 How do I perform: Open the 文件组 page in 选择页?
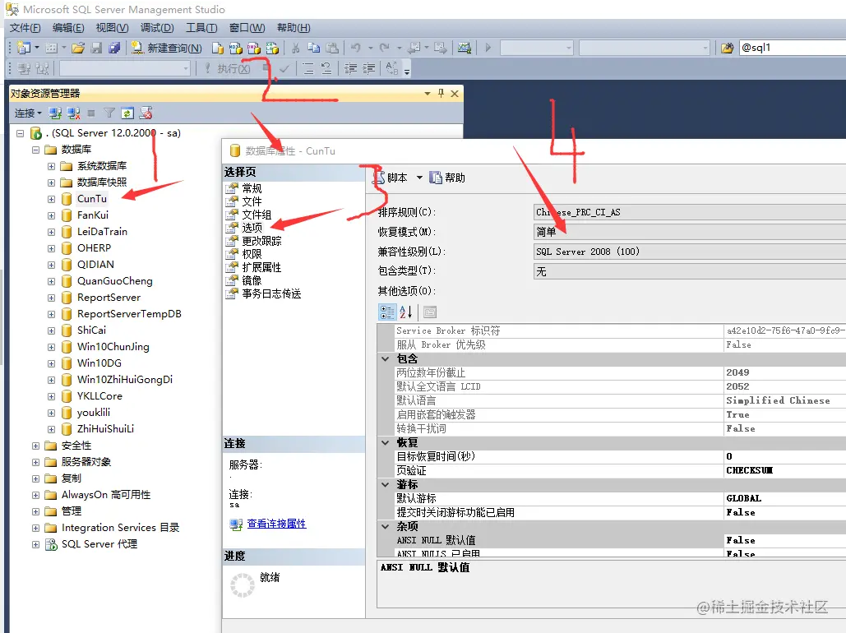257,215
